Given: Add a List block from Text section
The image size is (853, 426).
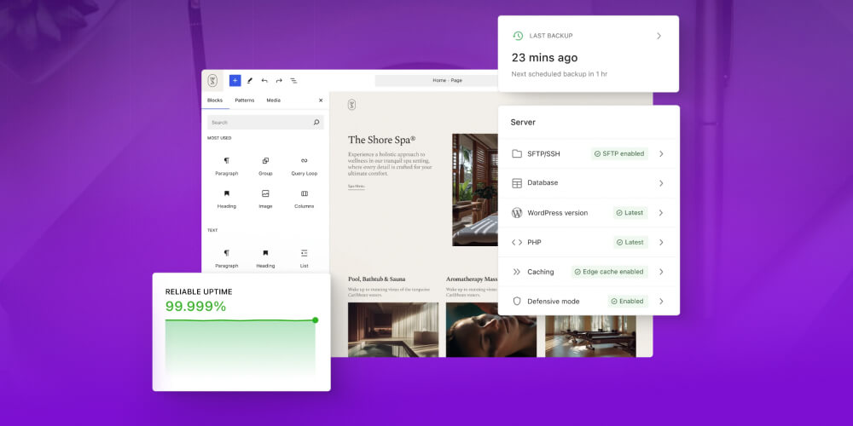Looking at the screenshot, I should click(x=304, y=257).
